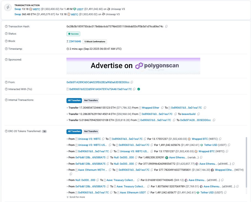Click the 13 Block Confirmations badge
This screenshot has height=202, width=251.
(95, 41)
